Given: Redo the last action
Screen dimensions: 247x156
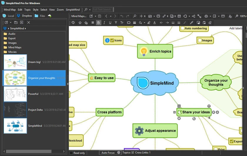Looking at the screenshot, I should coord(128,16).
